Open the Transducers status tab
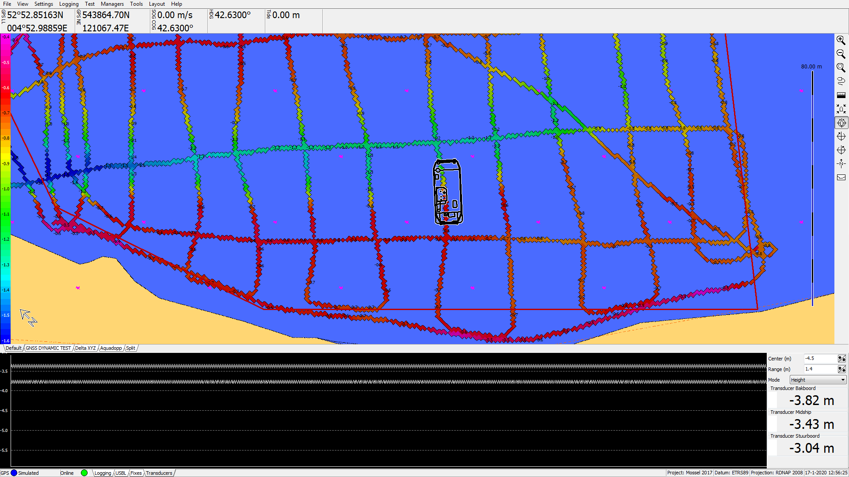Image resolution: width=849 pixels, height=477 pixels. pos(159,473)
